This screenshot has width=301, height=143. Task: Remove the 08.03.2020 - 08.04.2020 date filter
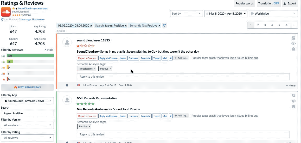point(91,26)
